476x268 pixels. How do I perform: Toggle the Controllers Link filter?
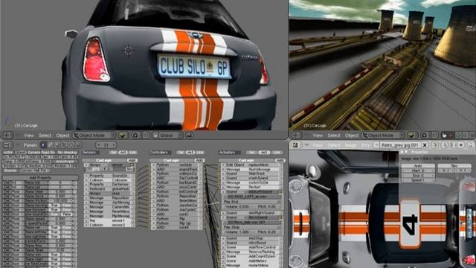200,152
